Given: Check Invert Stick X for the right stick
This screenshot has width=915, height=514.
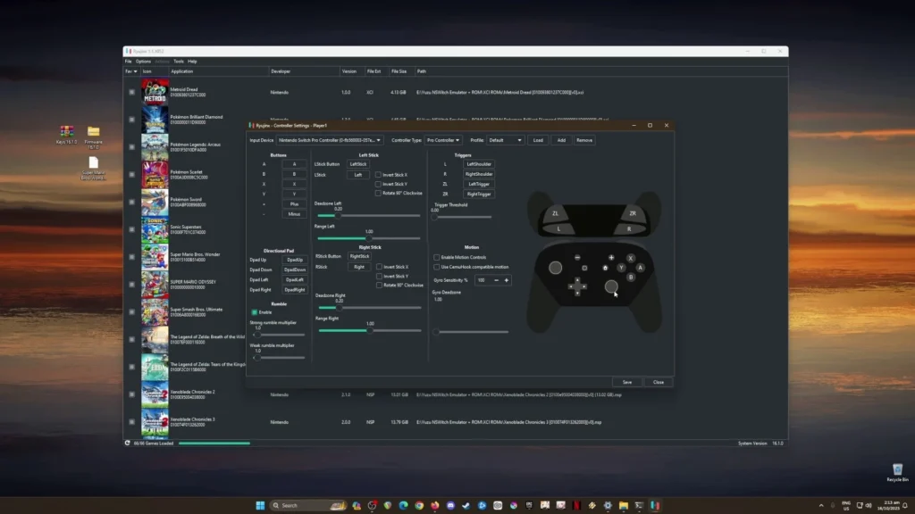Looking at the screenshot, I should pos(379,267).
